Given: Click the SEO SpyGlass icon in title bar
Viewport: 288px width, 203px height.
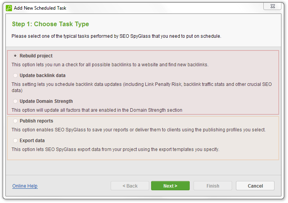Looking at the screenshot, I should pyautogui.click(x=8, y=8).
